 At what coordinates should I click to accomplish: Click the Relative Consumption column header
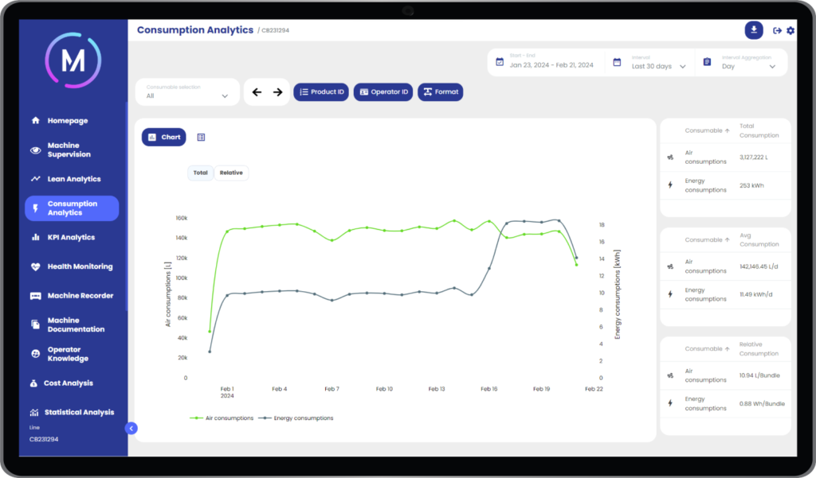tap(759, 348)
